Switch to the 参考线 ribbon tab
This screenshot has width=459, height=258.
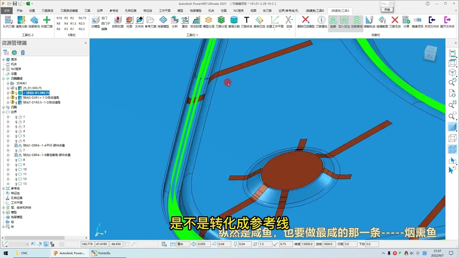pos(114,11)
